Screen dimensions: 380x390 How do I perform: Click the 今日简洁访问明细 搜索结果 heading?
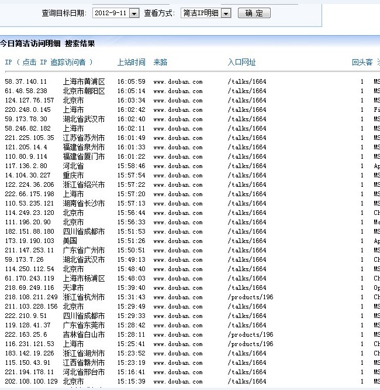[47, 43]
